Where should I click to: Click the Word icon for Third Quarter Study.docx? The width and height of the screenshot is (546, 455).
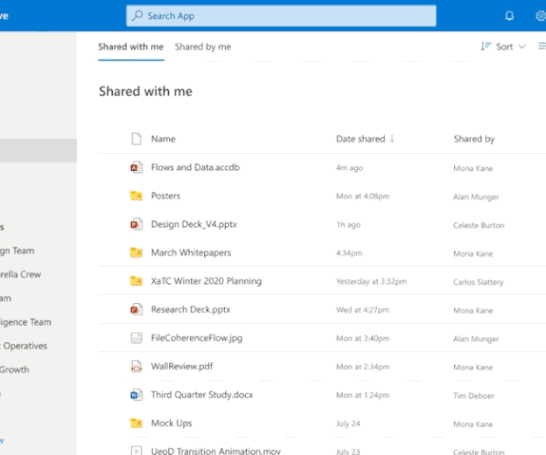pyautogui.click(x=136, y=395)
